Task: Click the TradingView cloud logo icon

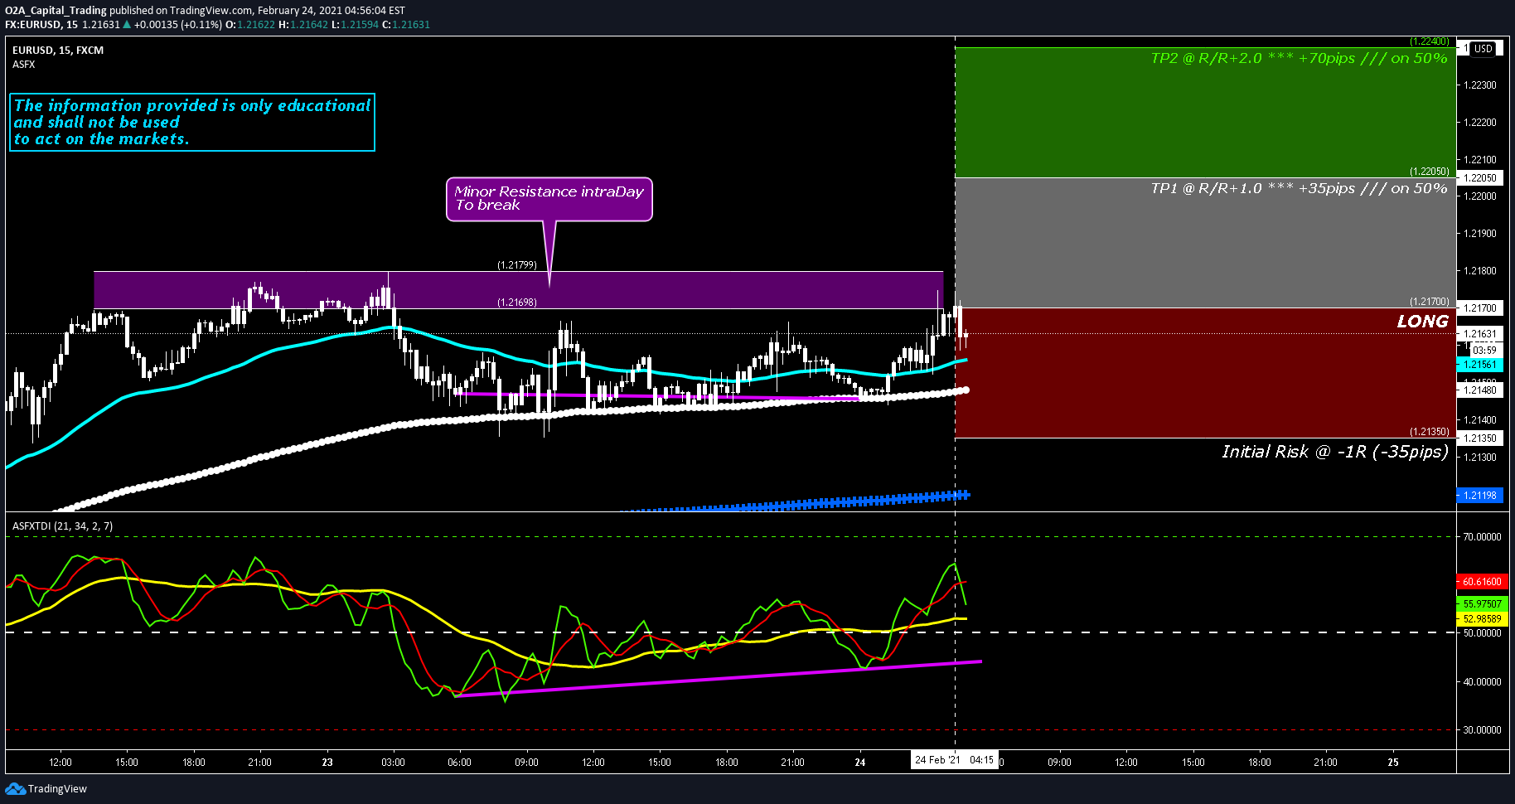Action: [x=15, y=788]
